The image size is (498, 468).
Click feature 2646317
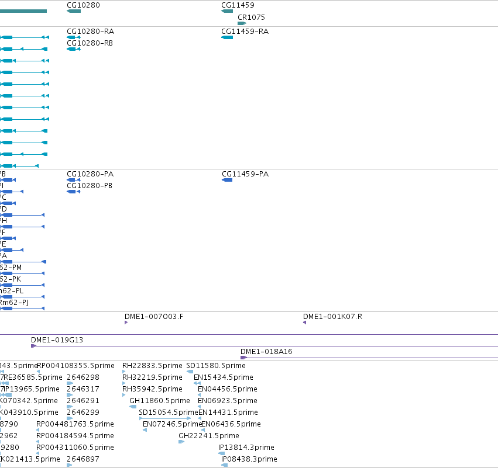coord(83,389)
